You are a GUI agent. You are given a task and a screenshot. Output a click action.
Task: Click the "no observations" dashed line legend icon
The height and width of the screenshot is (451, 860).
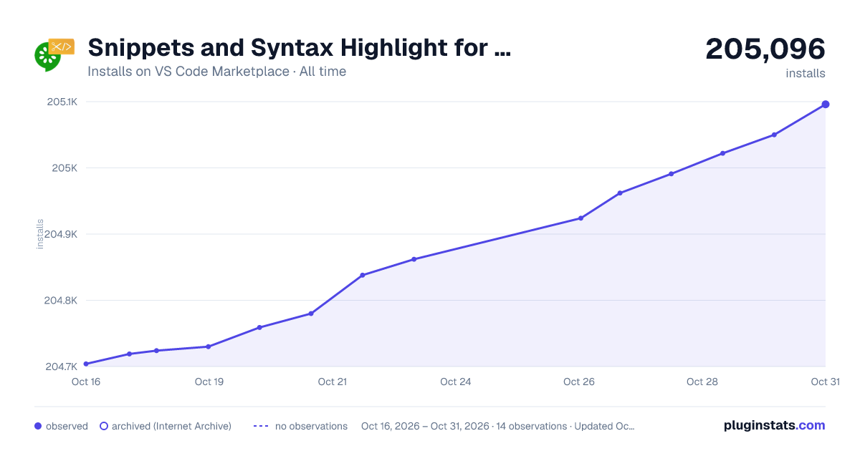[260, 426]
